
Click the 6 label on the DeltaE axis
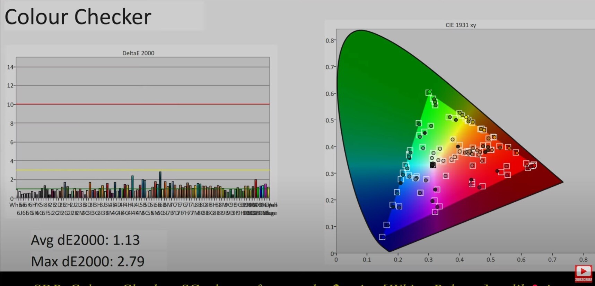click(x=12, y=142)
